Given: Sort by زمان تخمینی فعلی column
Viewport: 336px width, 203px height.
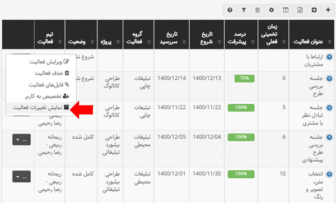Looking at the screenshot, I should point(273,34).
